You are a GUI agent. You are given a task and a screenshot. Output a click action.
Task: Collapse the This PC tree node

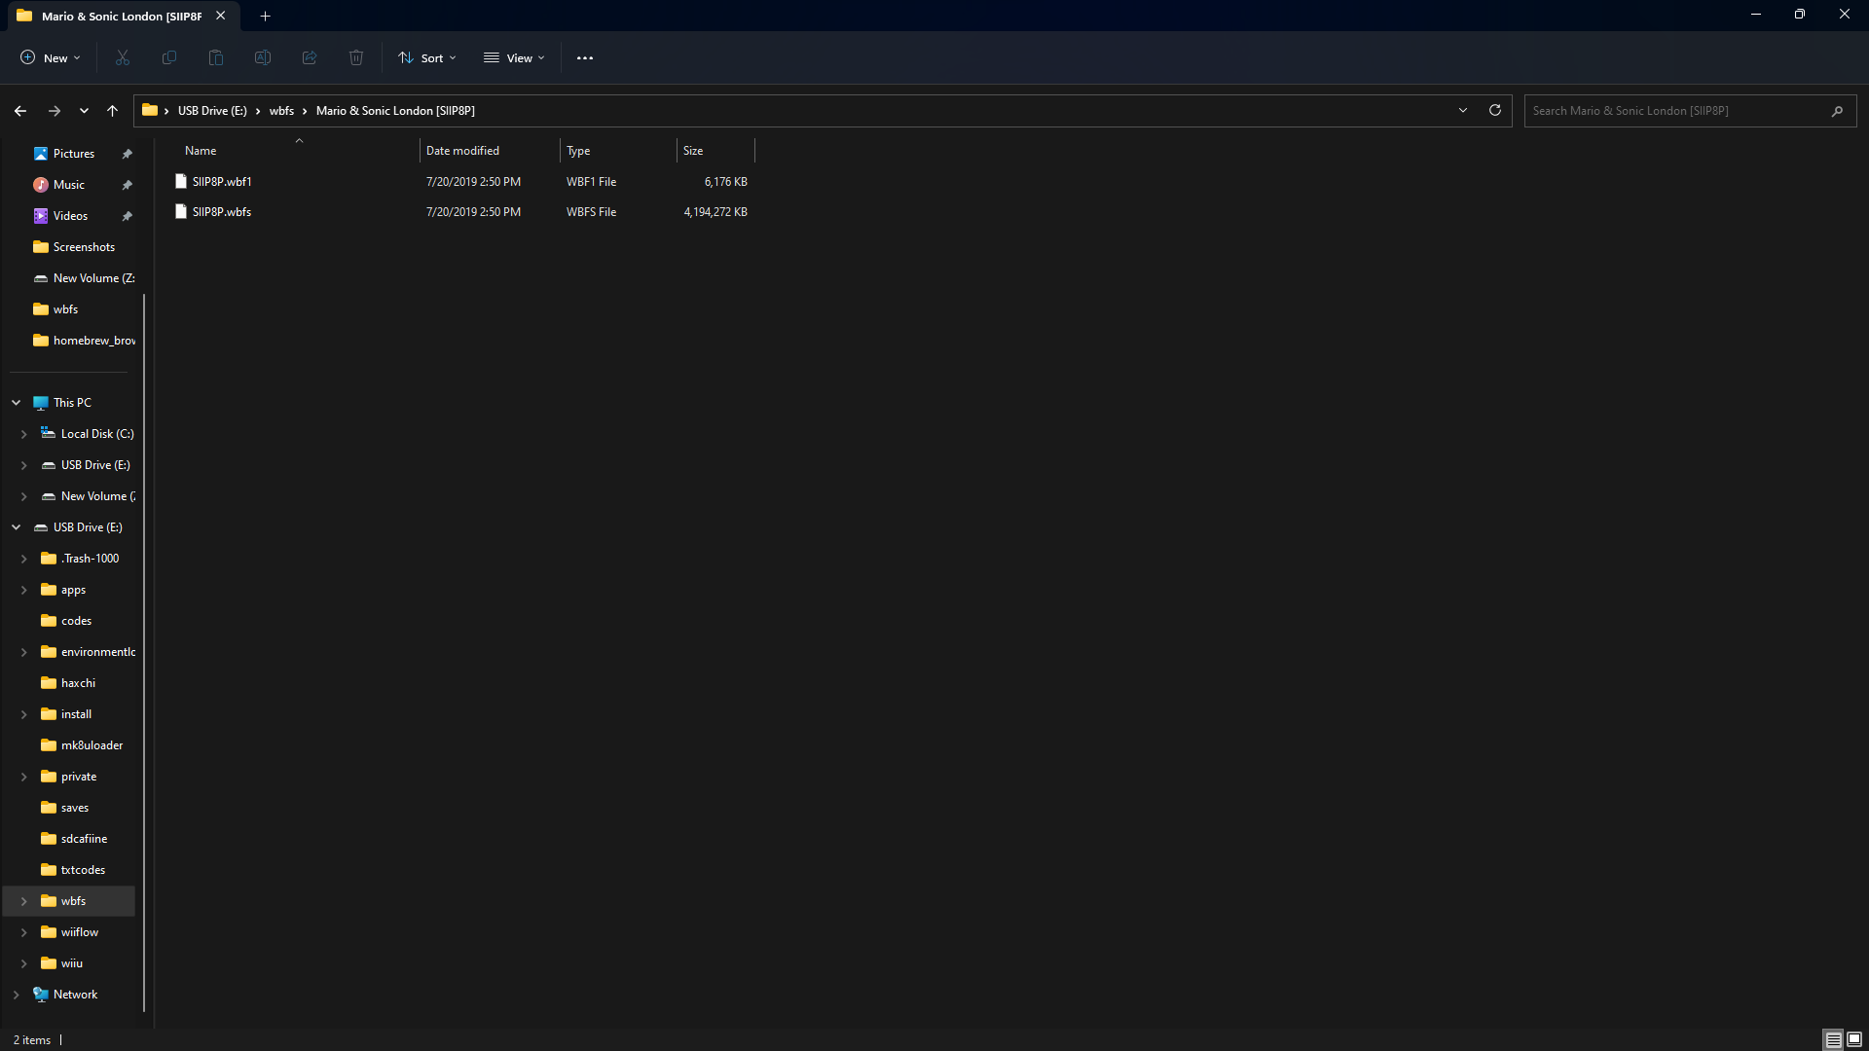17,403
